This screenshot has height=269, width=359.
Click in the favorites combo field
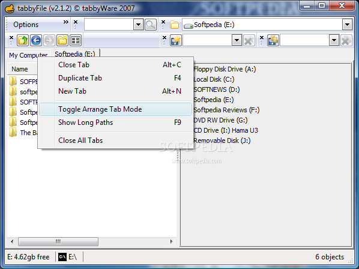tap(208, 40)
